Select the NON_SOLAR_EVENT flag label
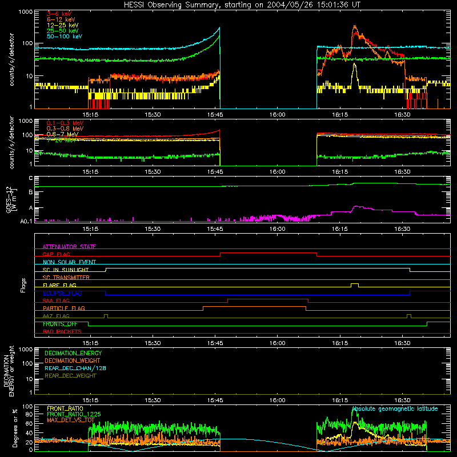457x457 pixels. (x=69, y=262)
